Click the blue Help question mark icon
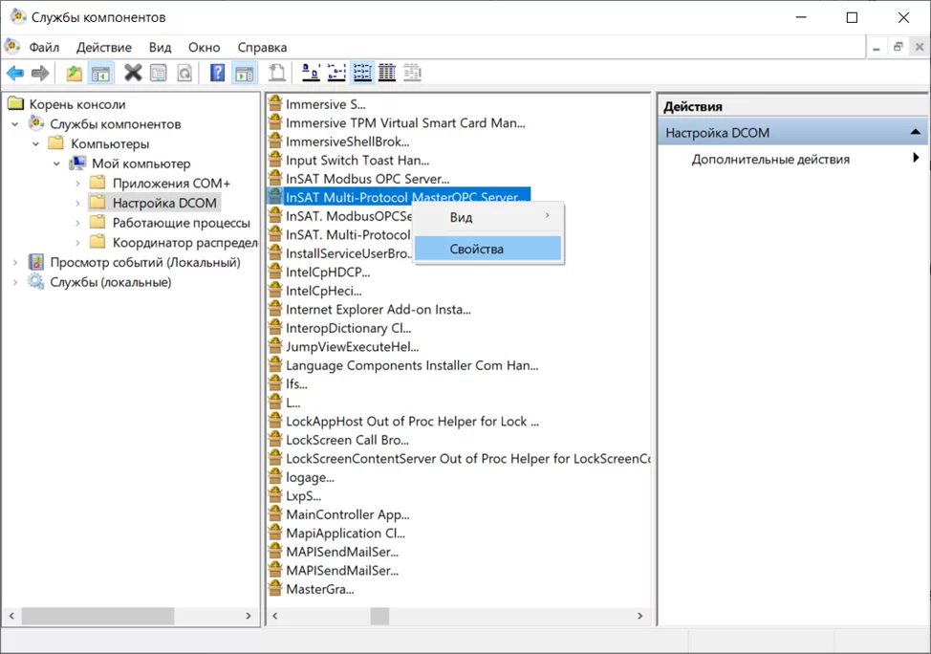This screenshot has height=654, width=931. coord(217,74)
